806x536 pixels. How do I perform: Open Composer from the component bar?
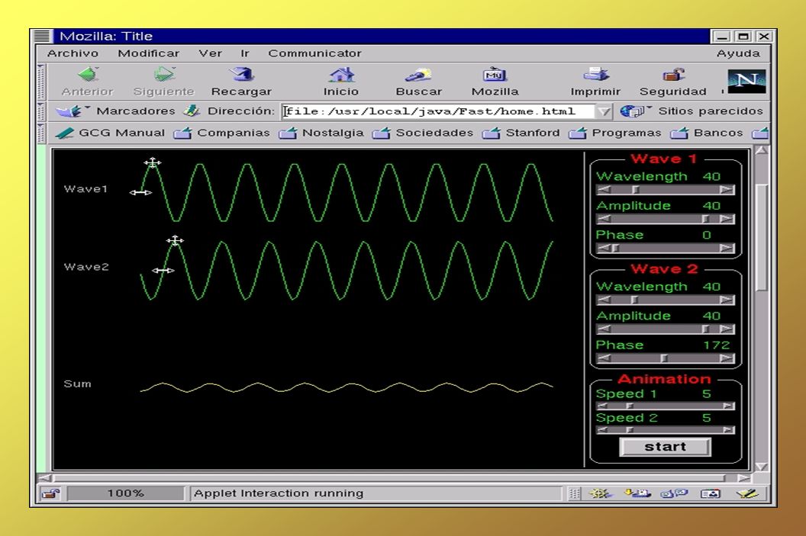(x=747, y=494)
